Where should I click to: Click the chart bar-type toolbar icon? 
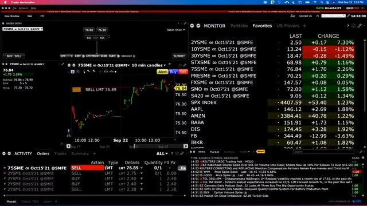click(78, 72)
